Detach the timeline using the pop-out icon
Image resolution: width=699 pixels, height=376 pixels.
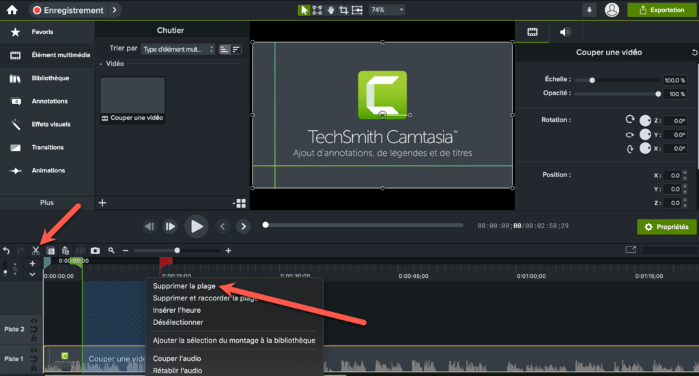click(630, 249)
